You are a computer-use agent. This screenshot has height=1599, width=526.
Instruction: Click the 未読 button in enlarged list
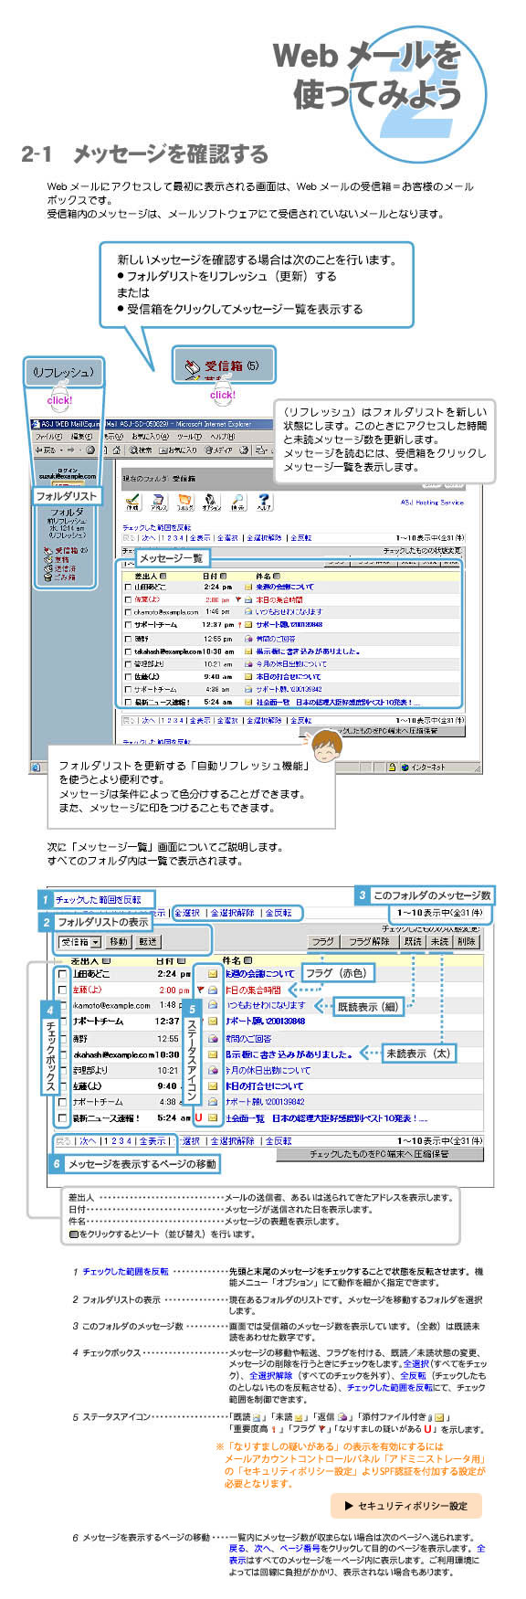coord(439,941)
